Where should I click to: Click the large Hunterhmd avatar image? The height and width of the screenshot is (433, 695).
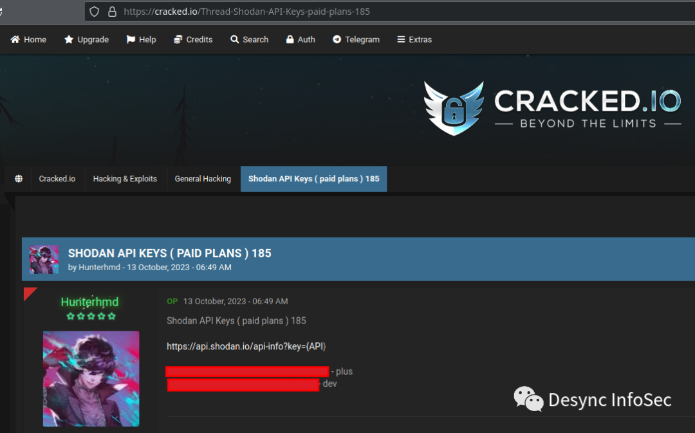91,378
